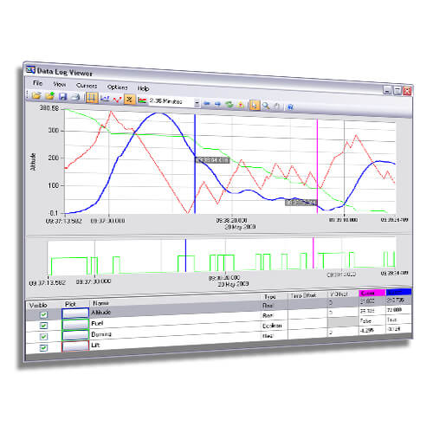Viewport: 433px width, 433px height.
Task: Click the green Plot button for Fuel
Action: tap(75, 325)
